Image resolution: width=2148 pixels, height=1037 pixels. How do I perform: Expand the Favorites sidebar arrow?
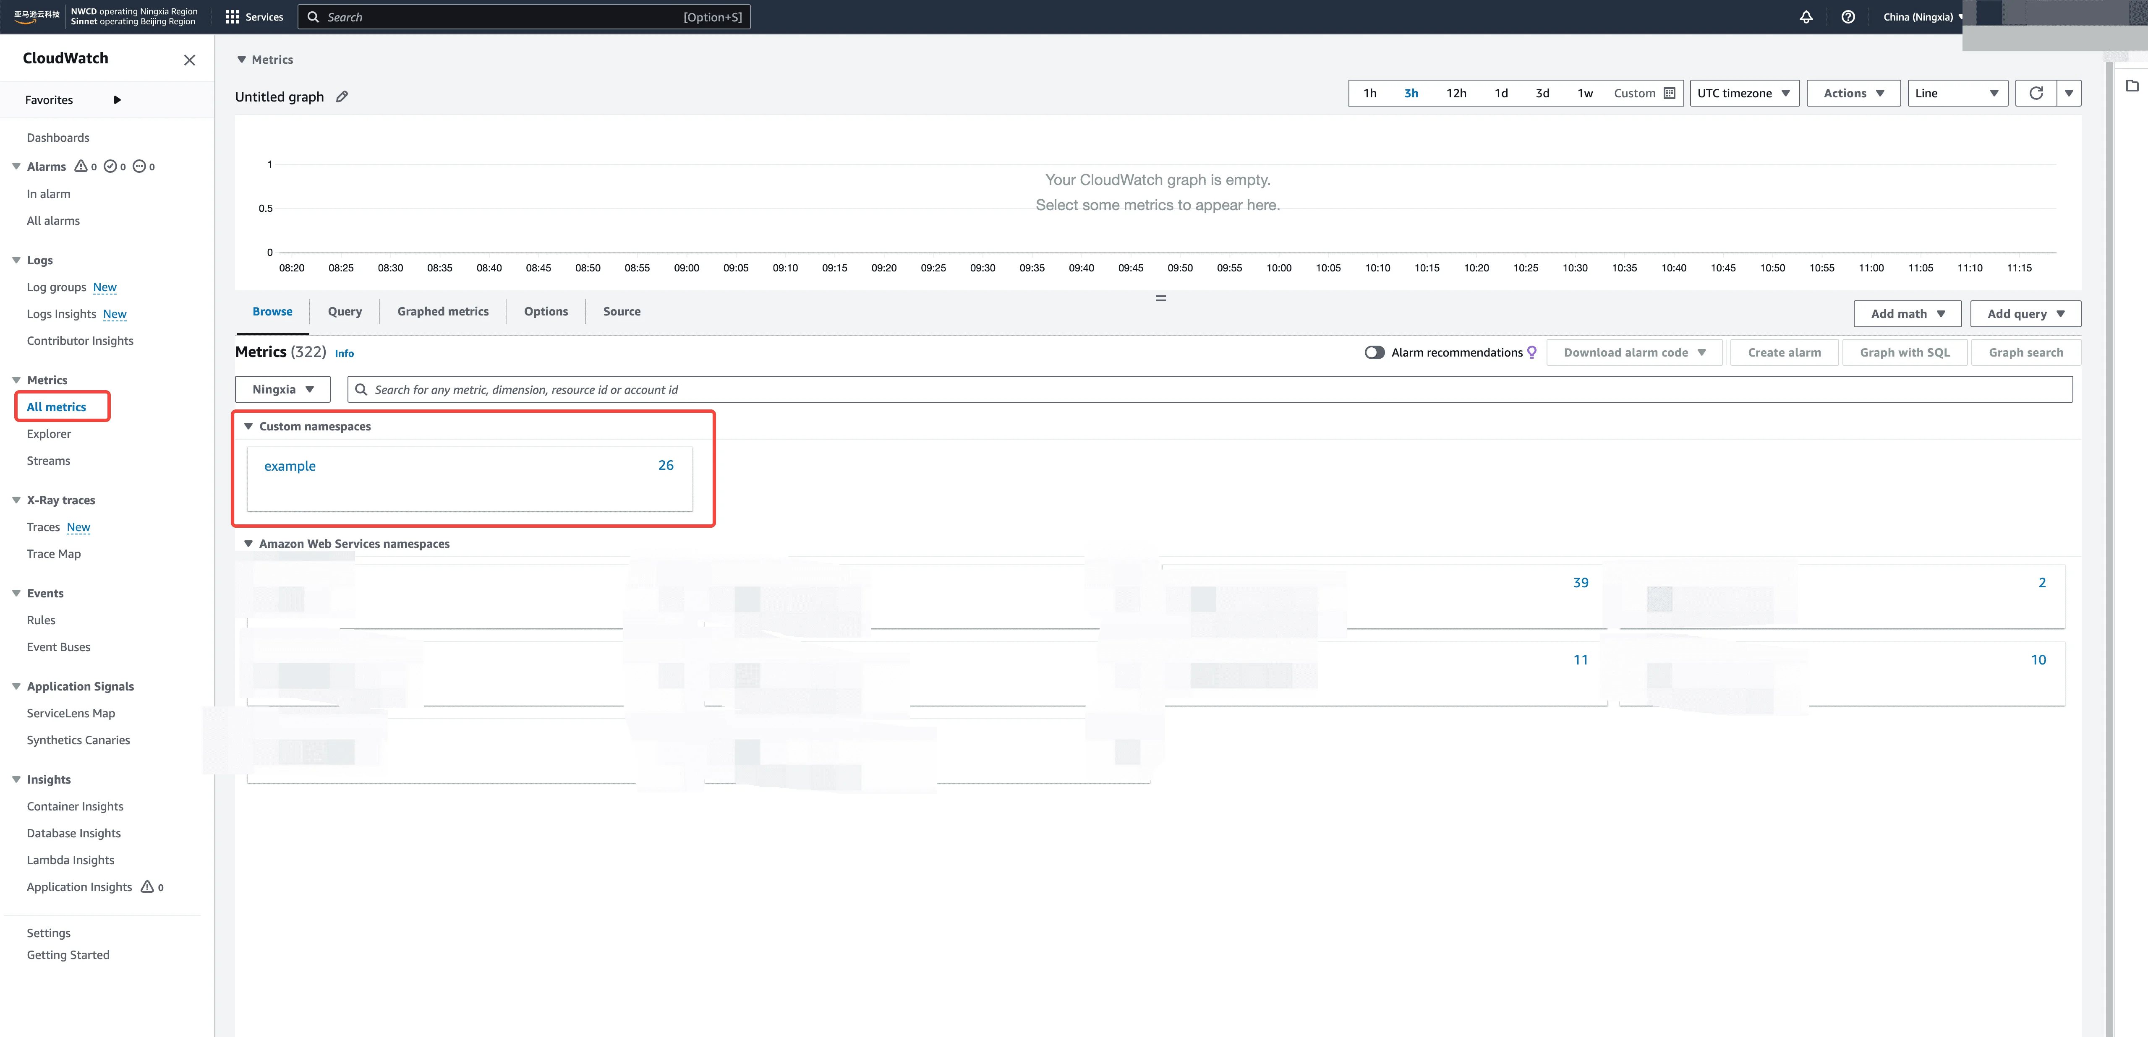[117, 100]
